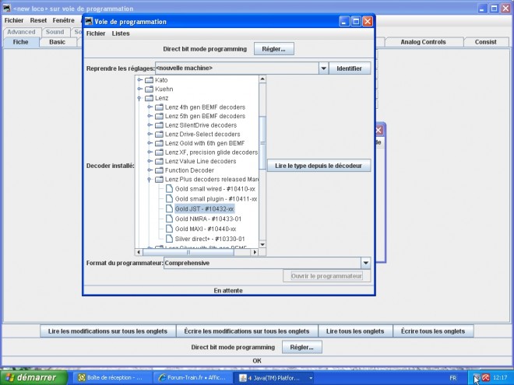
Task: Click file icon of Gold small plugin #10411-xx
Action: coord(169,198)
